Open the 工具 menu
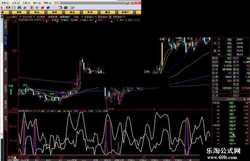 pyautogui.click(x=26, y=3)
